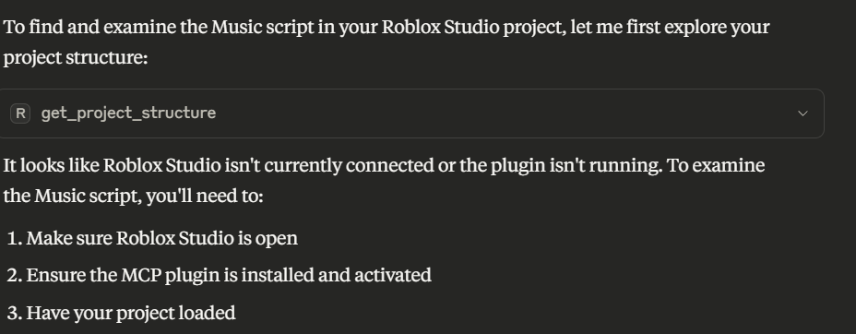Viewport: 856px width, 334px height.
Task: Expand the get_project_structure tool call chevron
Action: [802, 113]
